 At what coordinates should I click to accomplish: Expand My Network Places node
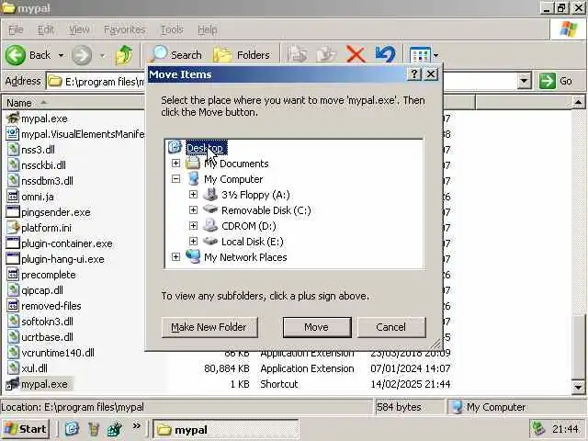coord(175,257)
